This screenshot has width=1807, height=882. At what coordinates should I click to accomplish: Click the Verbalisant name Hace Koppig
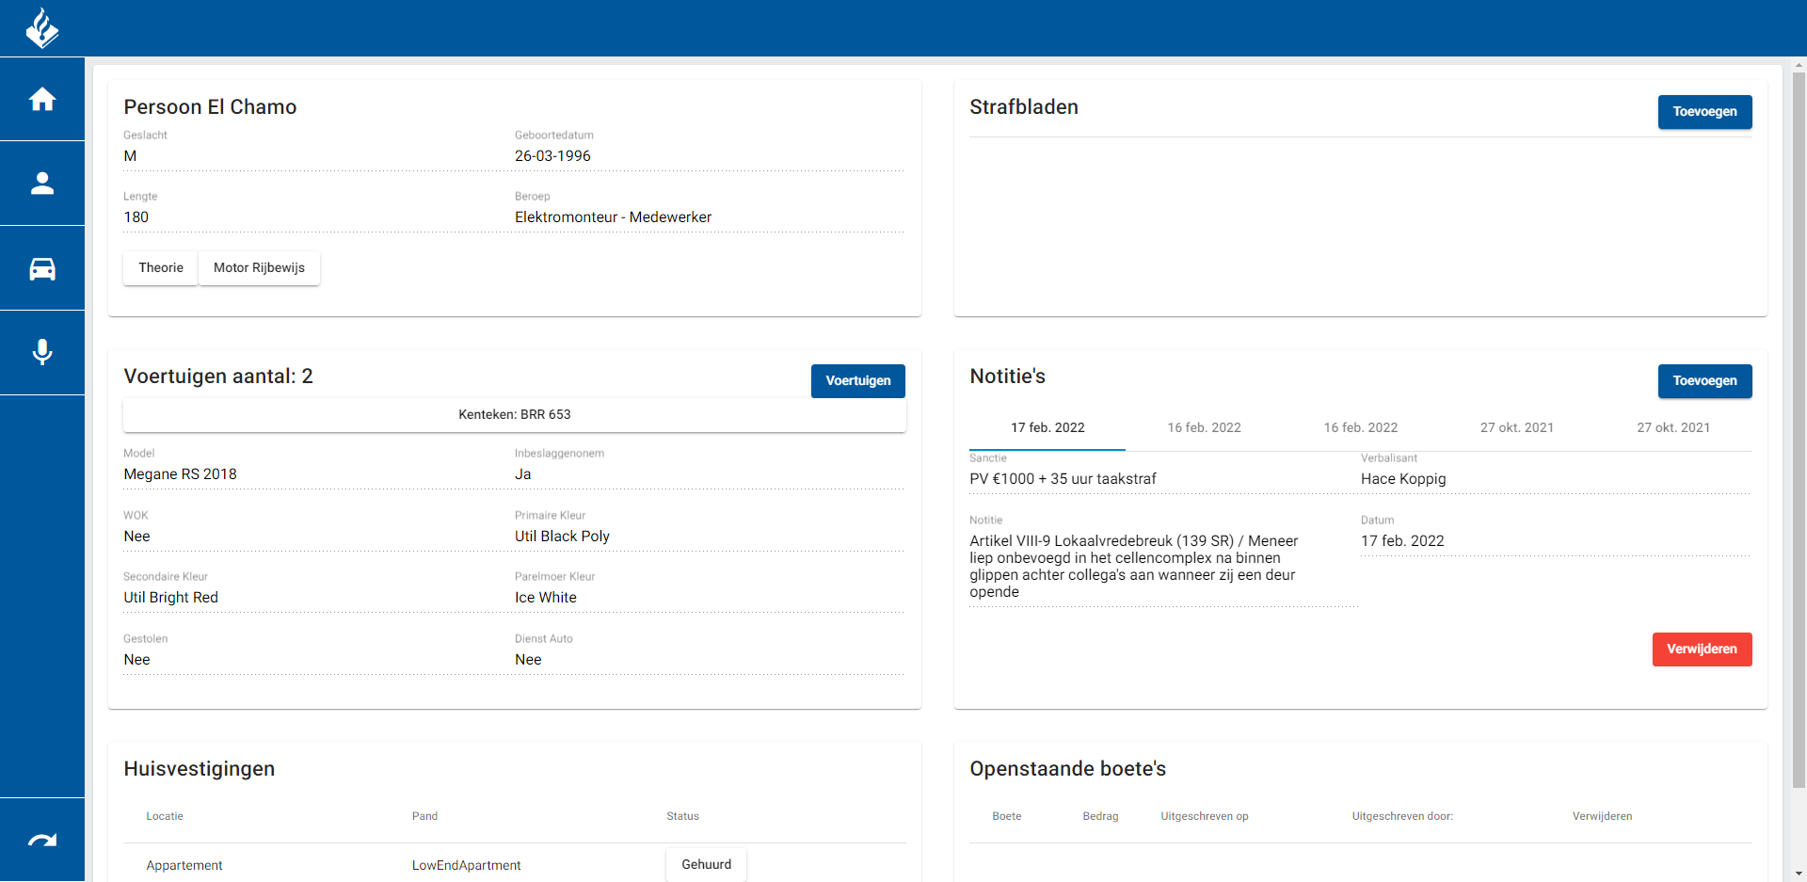pos(1403,478)
